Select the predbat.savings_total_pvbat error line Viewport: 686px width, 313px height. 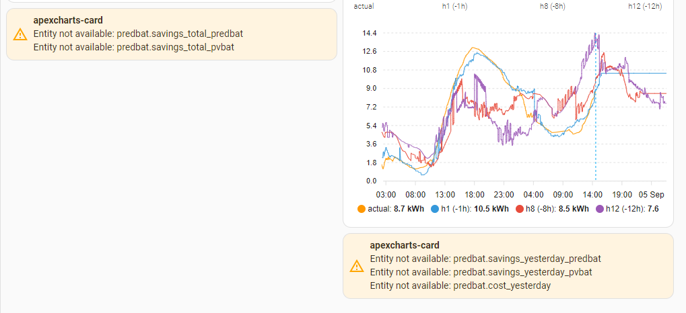point(133,47)
